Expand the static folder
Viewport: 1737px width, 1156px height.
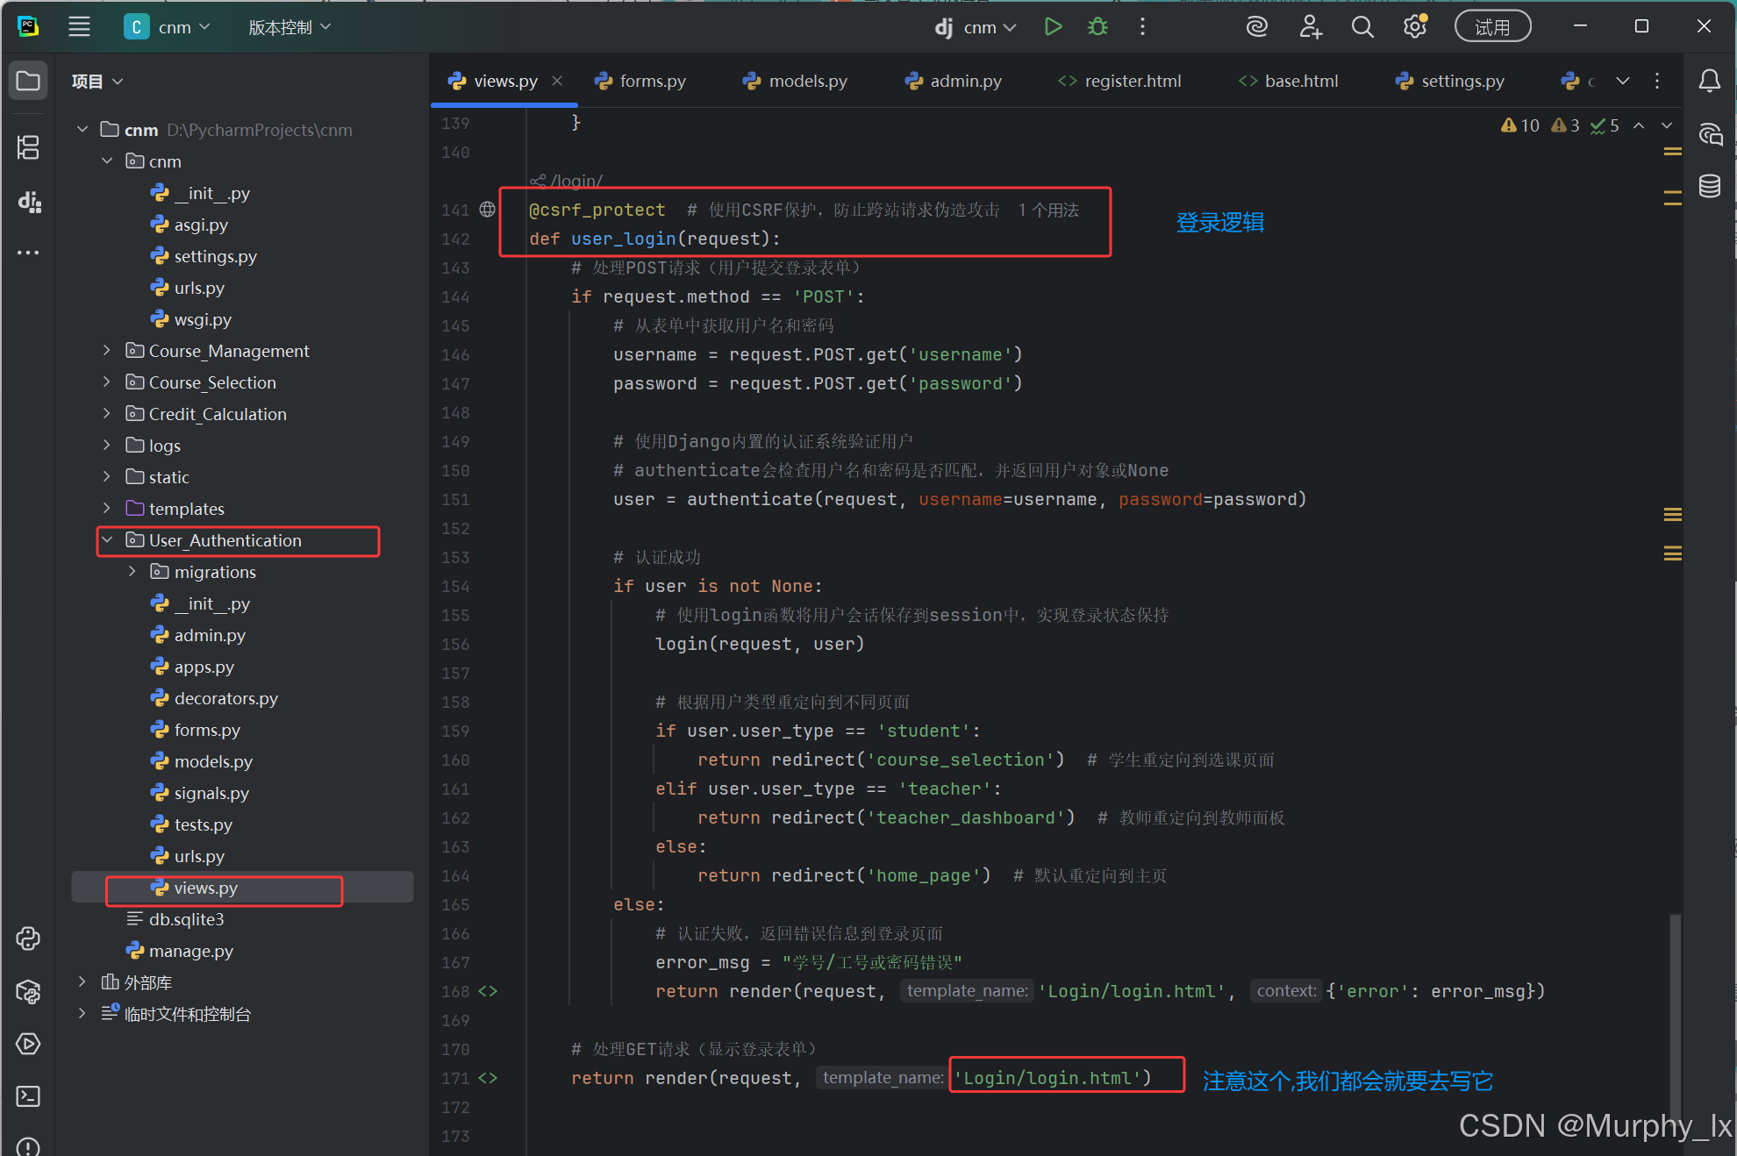pos(107,476)
